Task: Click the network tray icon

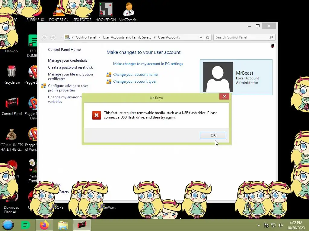Action: (273, 225)
